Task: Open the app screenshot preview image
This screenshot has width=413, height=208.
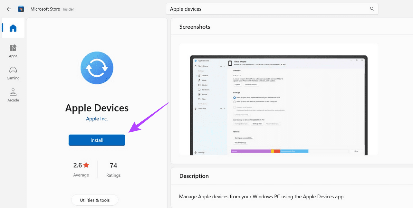Action: (279, 99)
